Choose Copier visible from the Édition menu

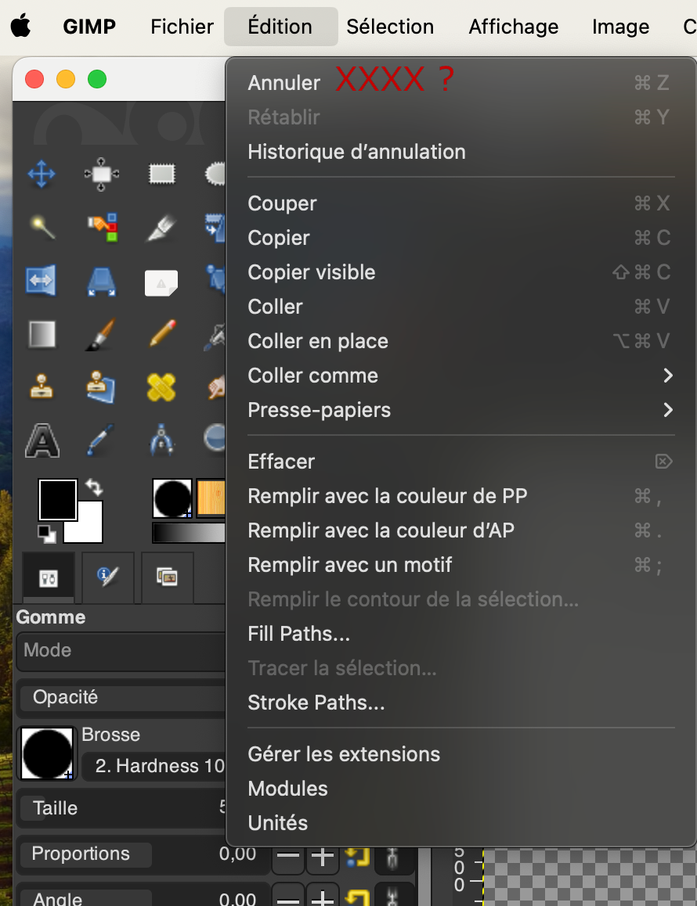click(x=312, y=272)
